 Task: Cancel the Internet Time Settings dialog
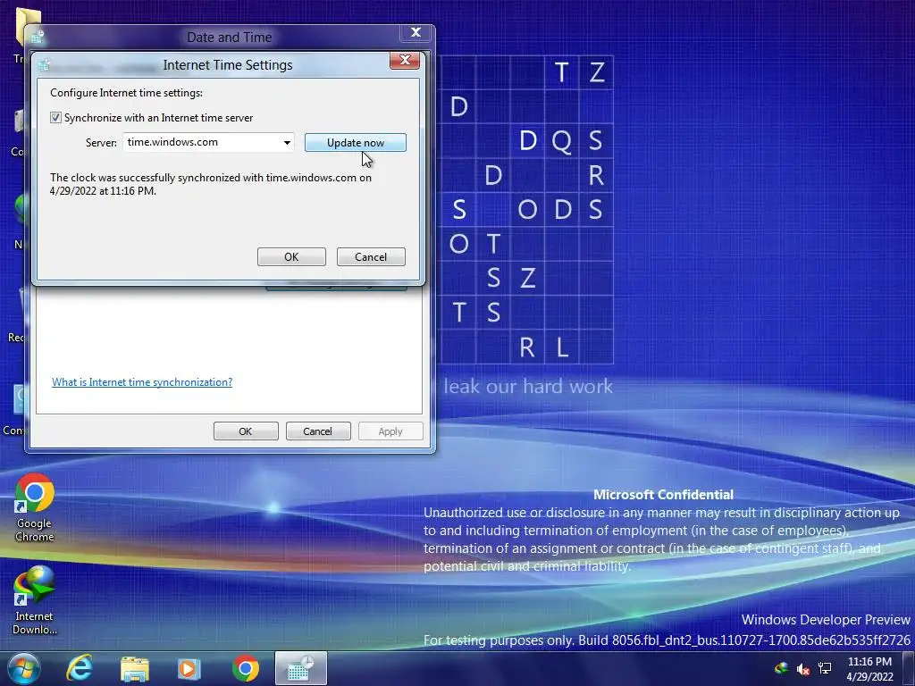(x=371, y=257)
